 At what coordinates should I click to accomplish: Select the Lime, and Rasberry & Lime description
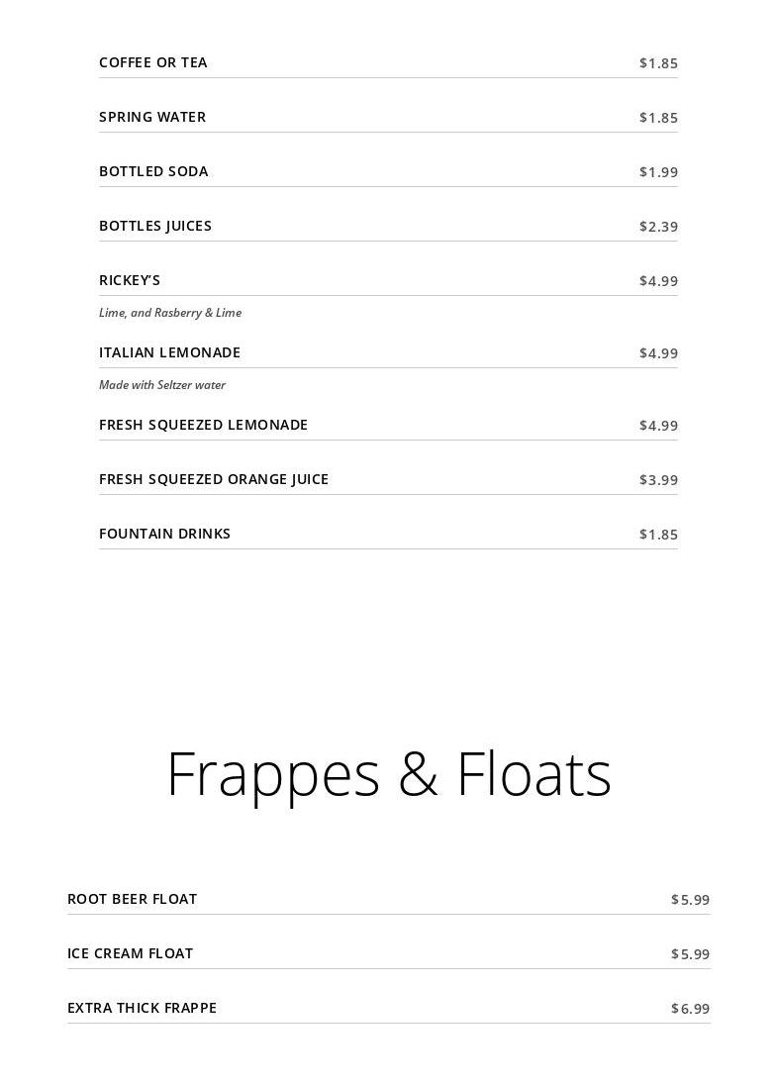pos(170,313)
